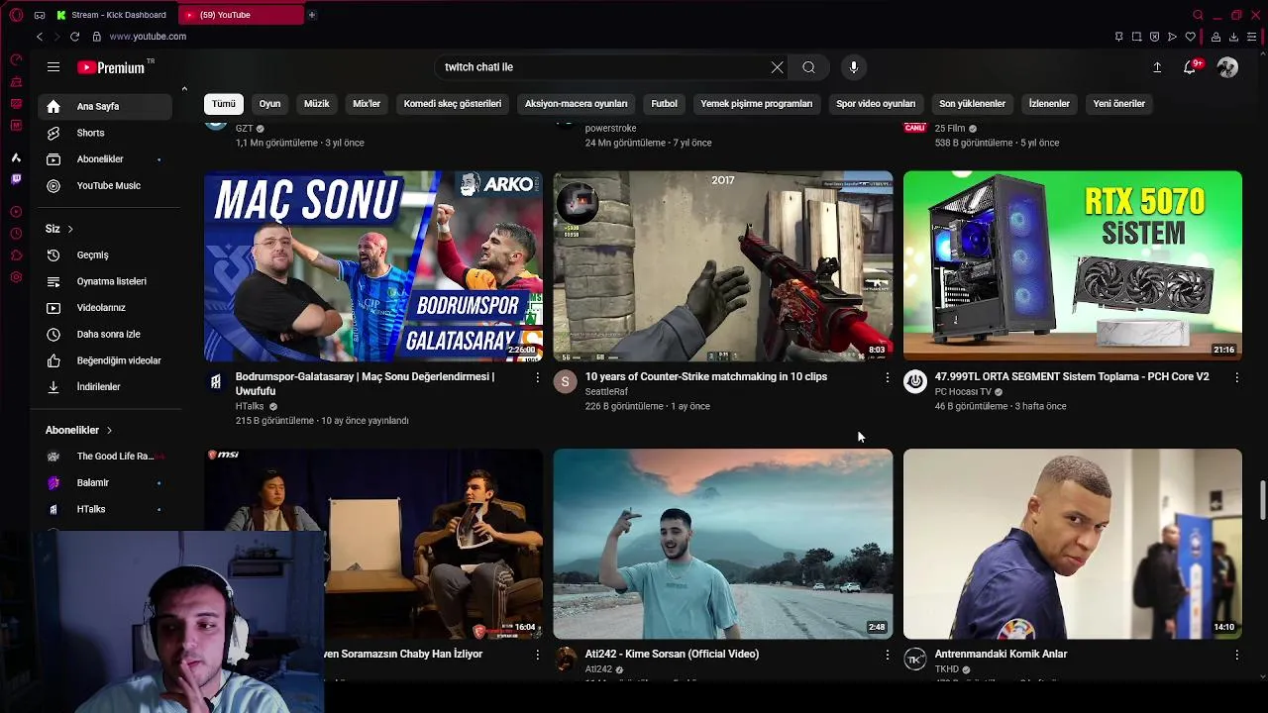Open options menu for Antrenmandaki Komik Anlar video
Screen dimensions: 1268x713
[1236, 655]
